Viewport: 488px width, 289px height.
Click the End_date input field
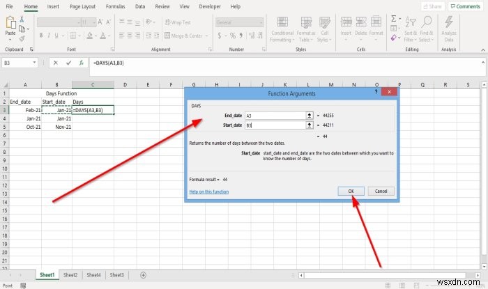click(275, 116)
